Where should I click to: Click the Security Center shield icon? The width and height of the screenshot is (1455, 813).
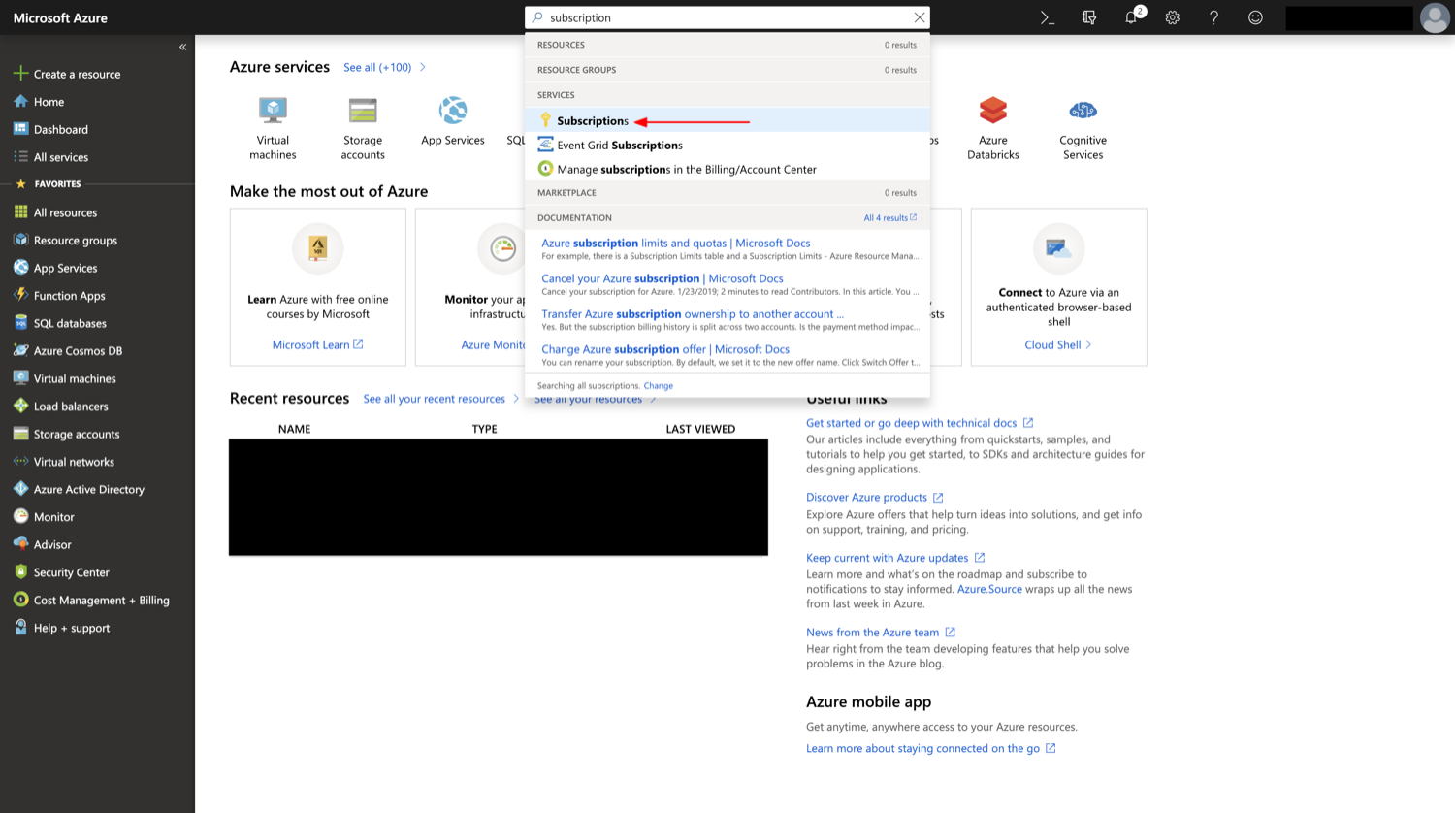coord(20,572)
